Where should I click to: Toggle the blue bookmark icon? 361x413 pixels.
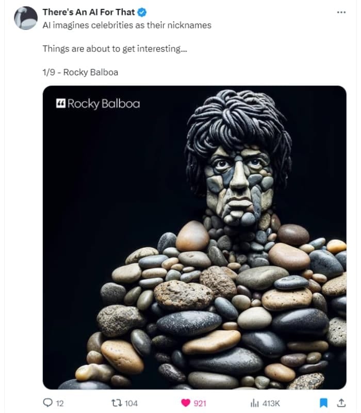coord(324,403)
